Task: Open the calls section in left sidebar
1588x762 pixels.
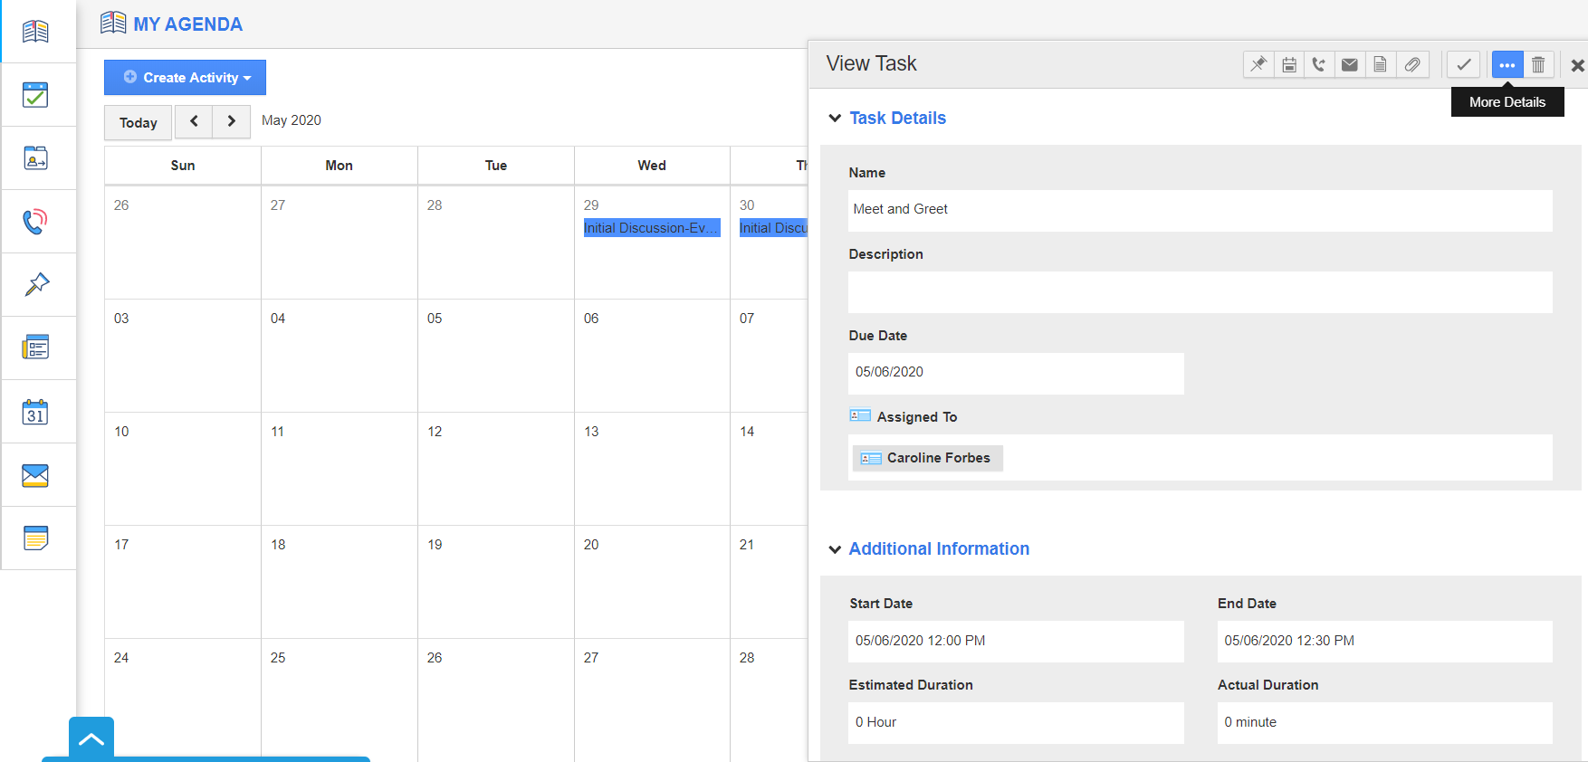Action: point(36,221)
